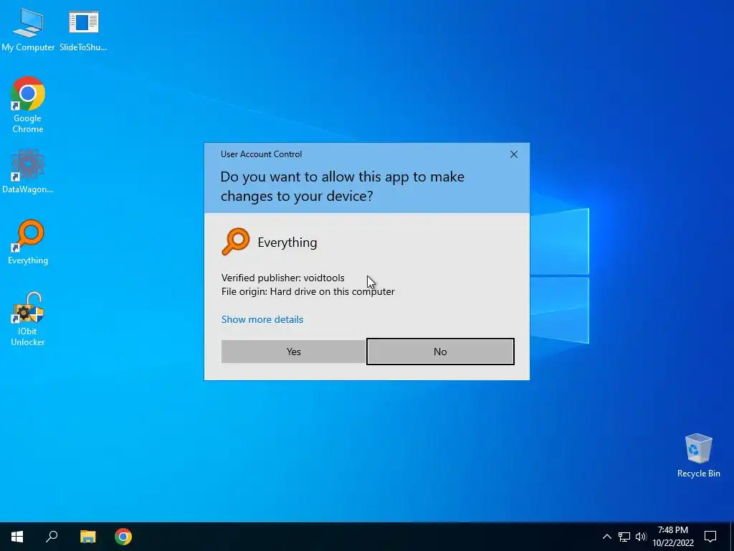Open the Recycle Bin
Viewport: 734px width, 551px height.
[698, 456]
